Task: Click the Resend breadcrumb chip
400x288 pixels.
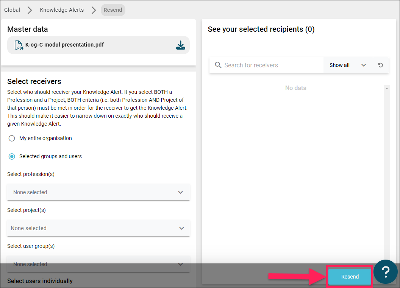Action: [x=113, y=10]
